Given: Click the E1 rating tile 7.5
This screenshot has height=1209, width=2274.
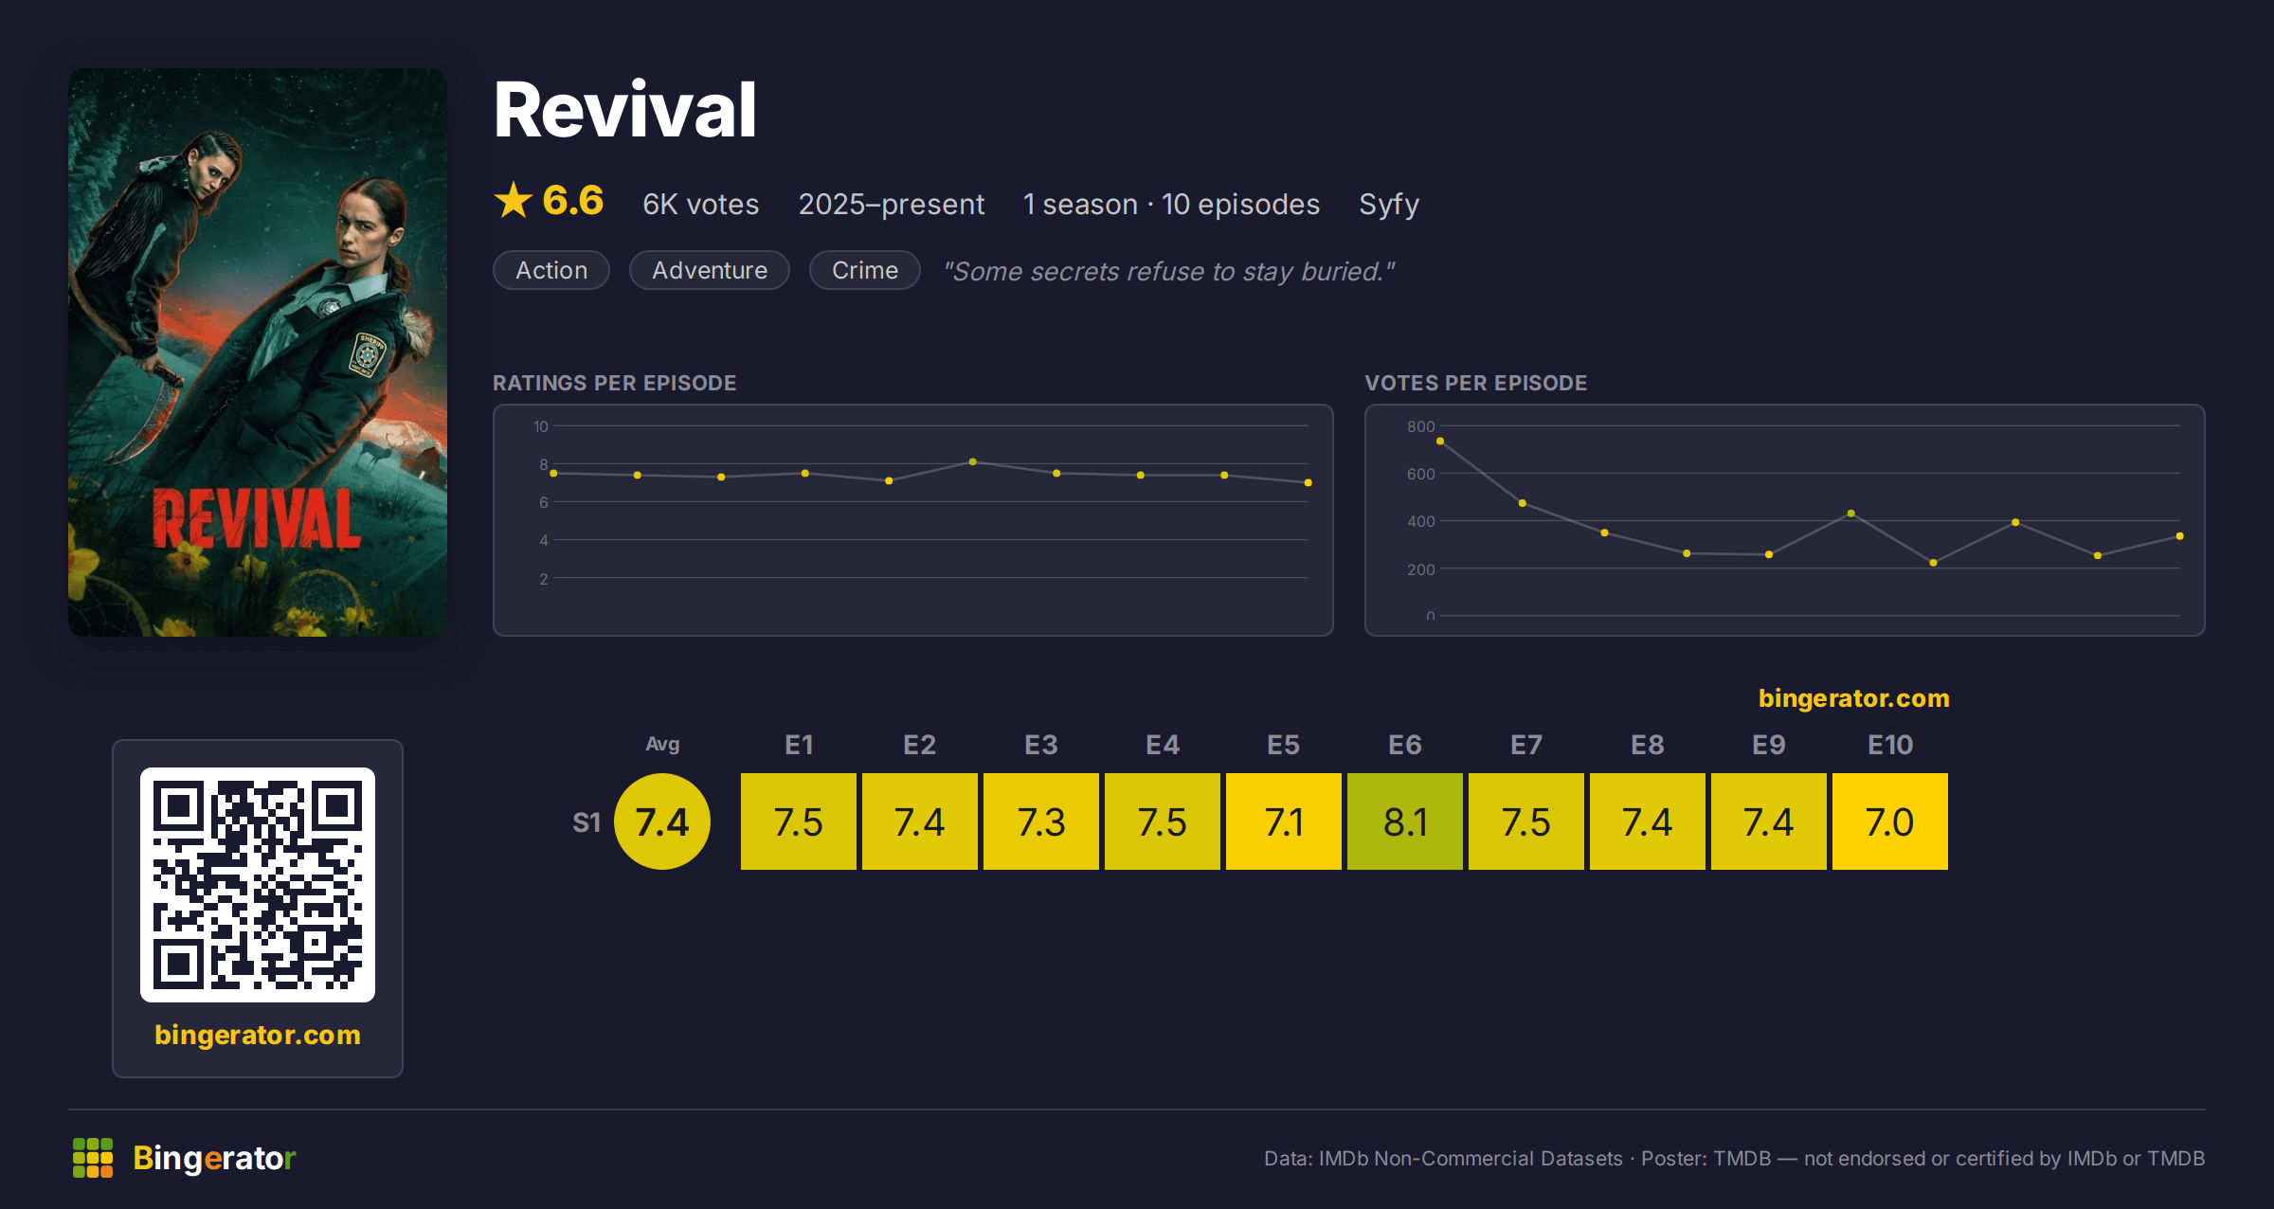Looking at the screenshot, I should pos(799,821).
